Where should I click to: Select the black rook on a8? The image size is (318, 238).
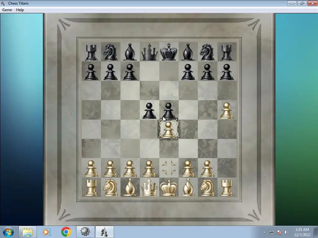point(91,52)
